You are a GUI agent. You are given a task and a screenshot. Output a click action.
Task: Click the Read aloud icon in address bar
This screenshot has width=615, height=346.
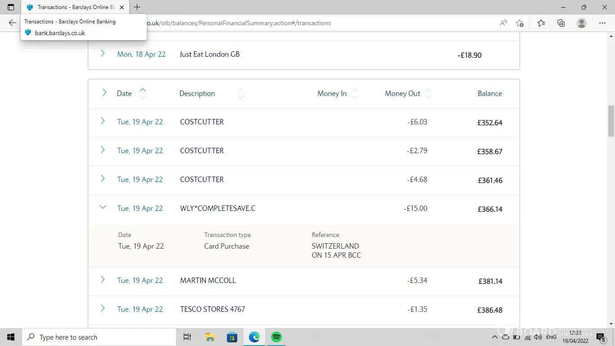click(503, 23)
